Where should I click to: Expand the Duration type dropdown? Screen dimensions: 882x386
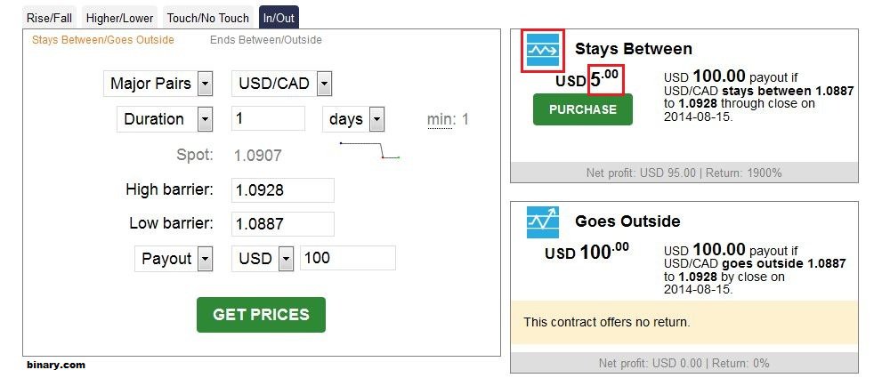point(165,119)
